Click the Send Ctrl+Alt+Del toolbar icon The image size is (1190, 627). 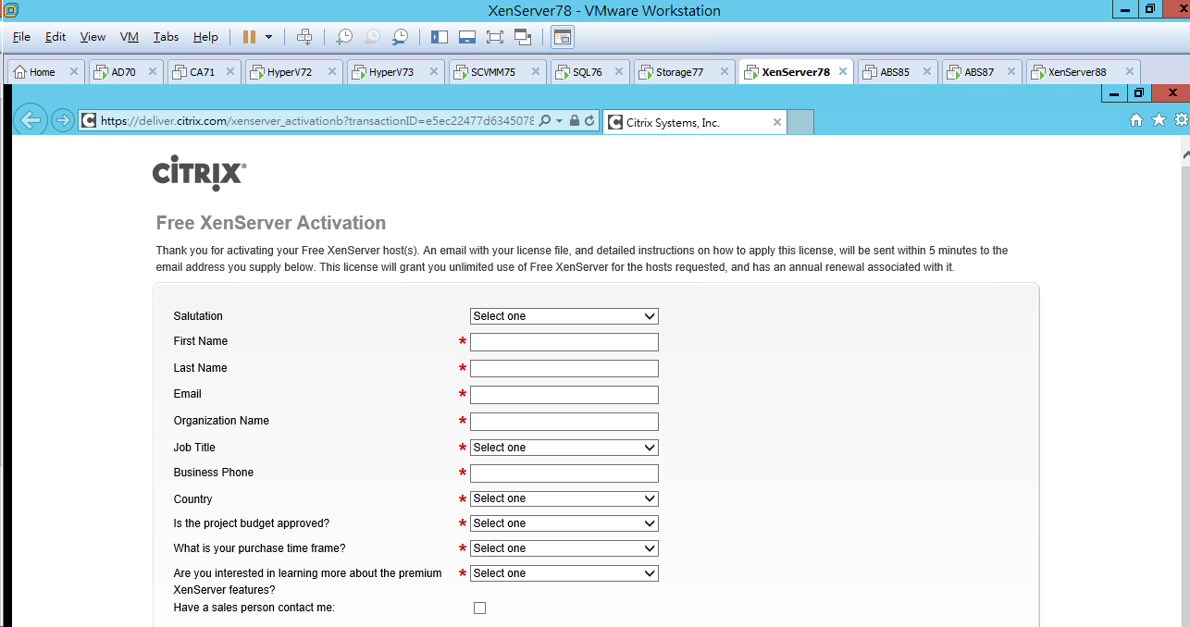pyautogui.click(x=304, y=37)
